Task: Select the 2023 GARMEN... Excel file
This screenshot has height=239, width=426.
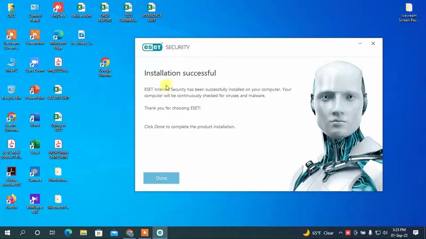Action: pos(128,12)
